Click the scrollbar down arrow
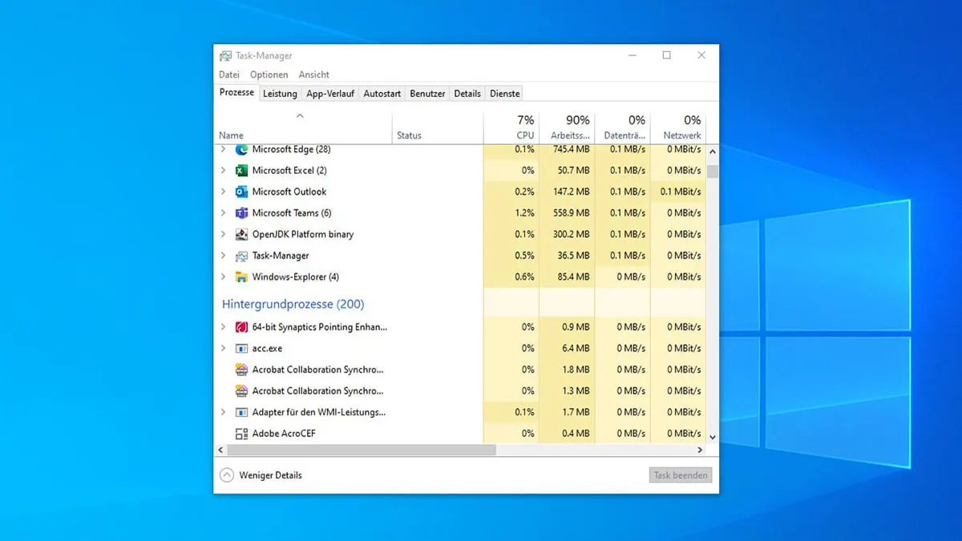 (x=712, y=437)
